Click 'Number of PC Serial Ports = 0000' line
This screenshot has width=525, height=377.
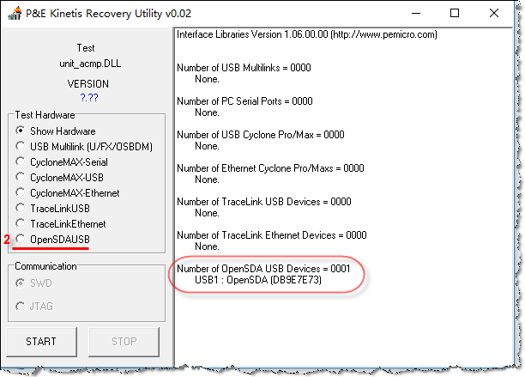click(x=244, y=101)
